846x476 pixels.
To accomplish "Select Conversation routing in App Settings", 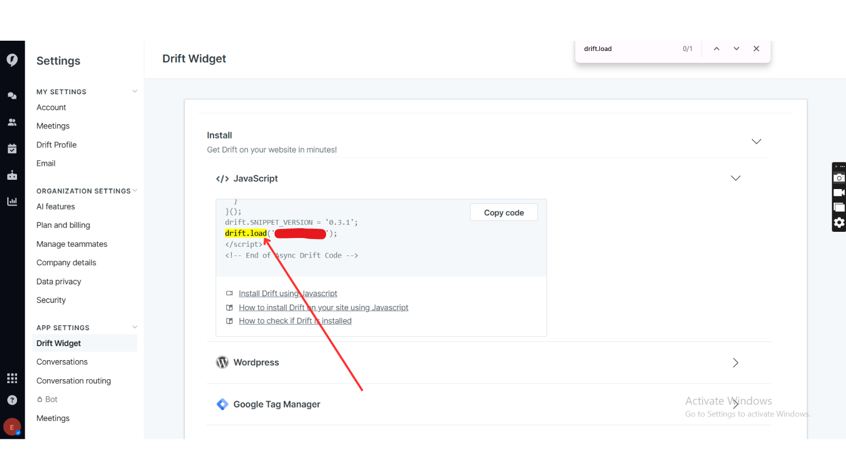I will pyautogui.click(x=74, y=381).
